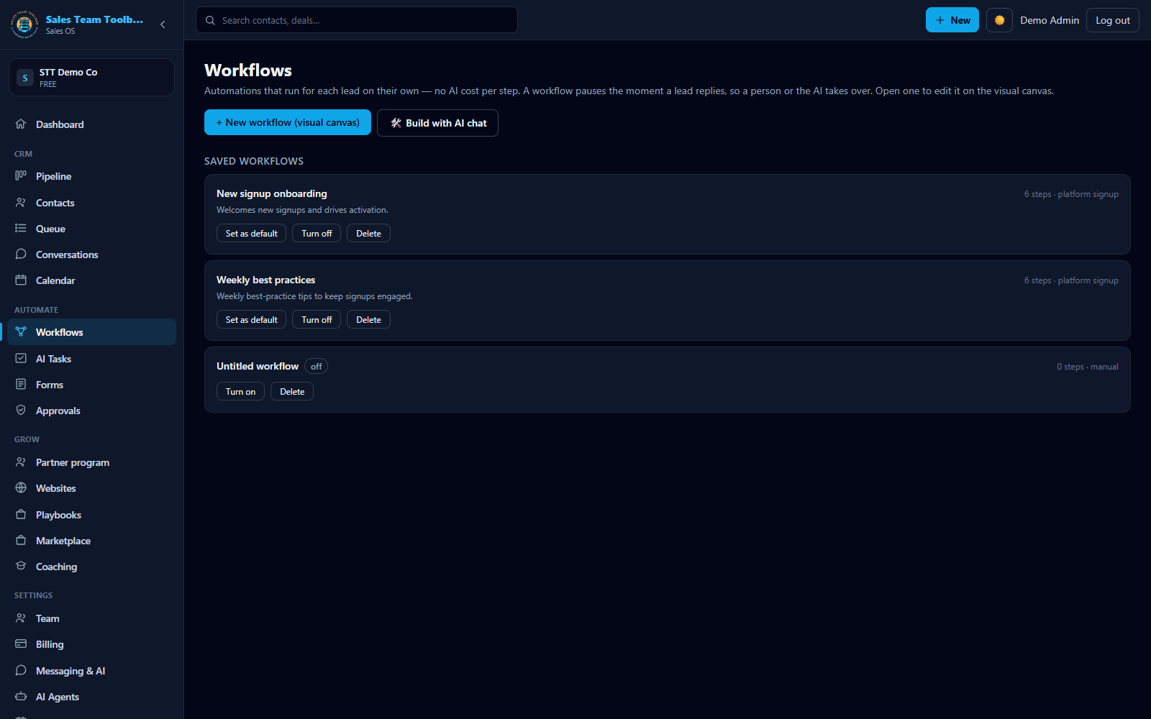Open the New signup onboarding workflow title
1151x719 pixels.
coord(272,193)
